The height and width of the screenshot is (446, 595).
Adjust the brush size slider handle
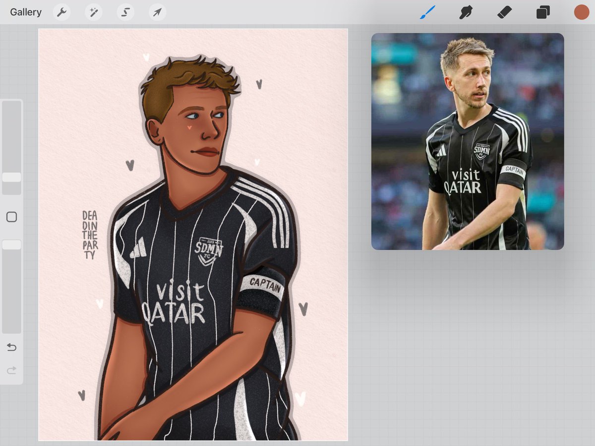pos(11,177)
